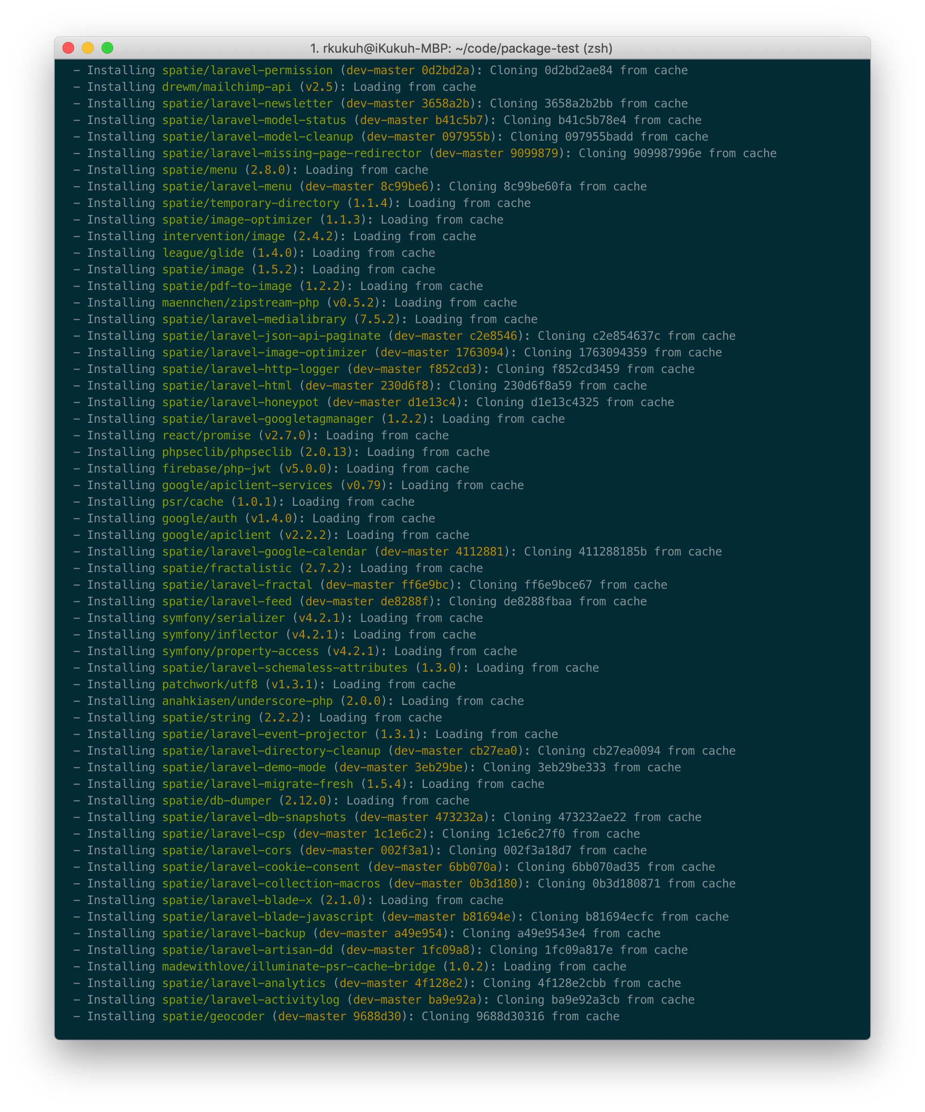Click 'maennchen/zipstream-php' text
This screenshot has height=1112, width=925.
click(241, 303)
